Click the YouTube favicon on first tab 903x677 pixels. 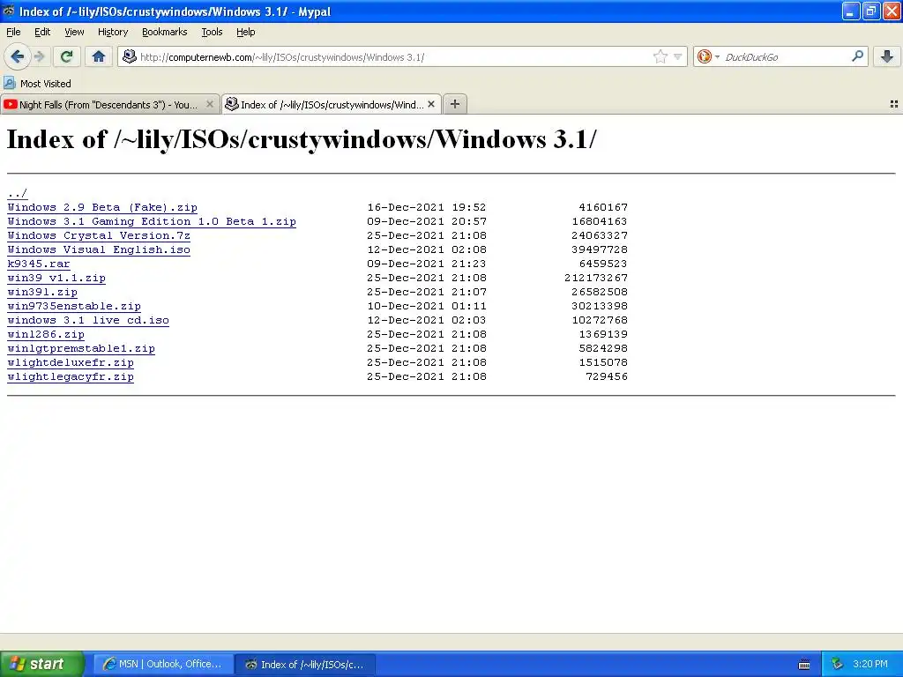(11, 104)
